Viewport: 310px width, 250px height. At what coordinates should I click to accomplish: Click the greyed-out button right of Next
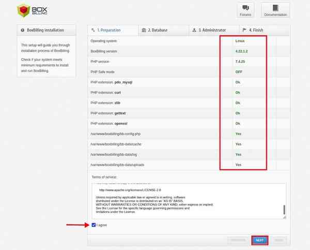pyautogui.click(x=279, y=240)
